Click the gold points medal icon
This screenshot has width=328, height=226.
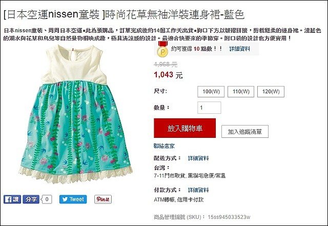(x=162, y=49)
